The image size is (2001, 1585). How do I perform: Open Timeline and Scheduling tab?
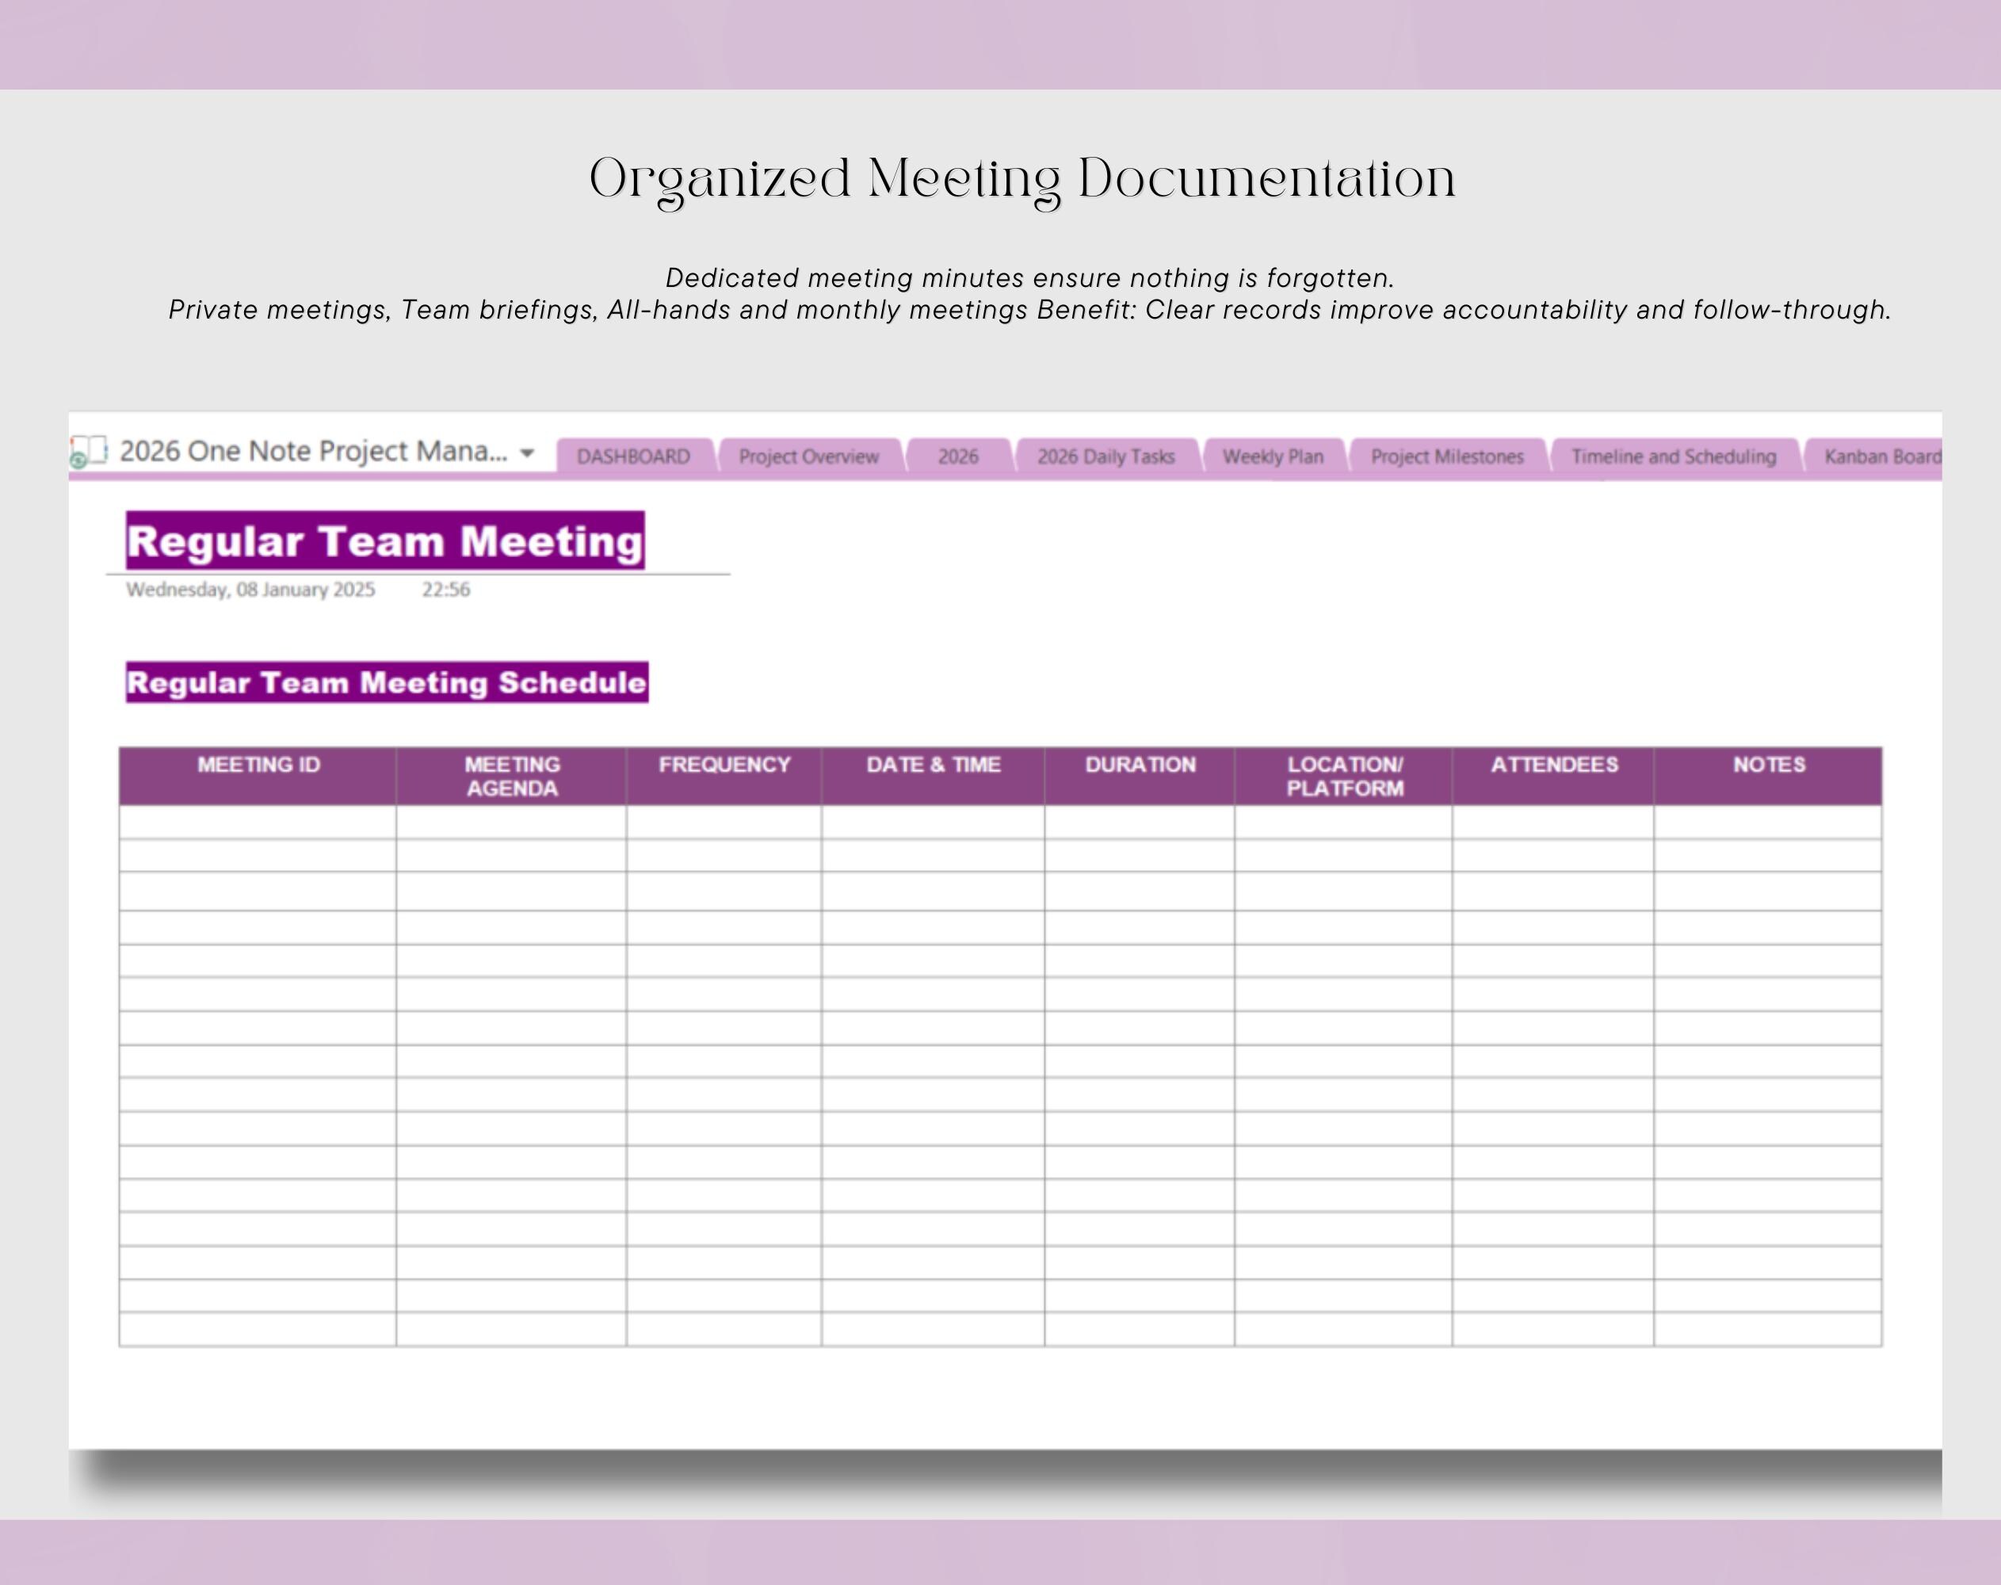tap(1674, 456)
